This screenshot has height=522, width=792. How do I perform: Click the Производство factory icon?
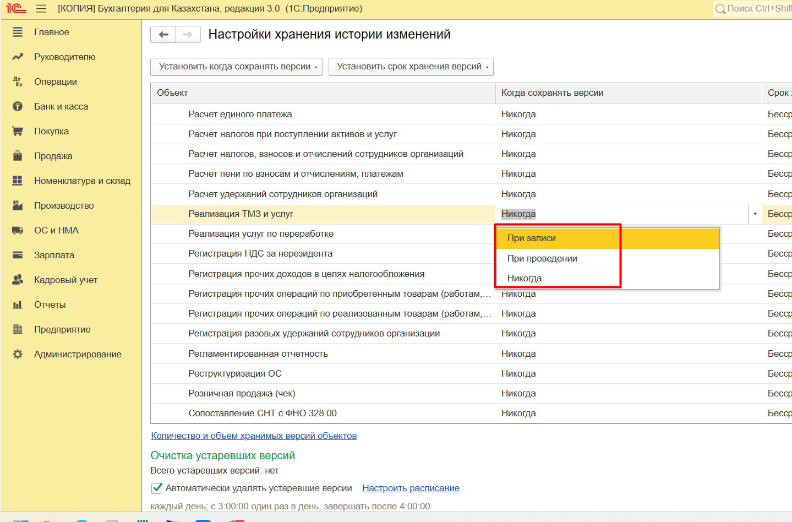[x=18, y=205]
